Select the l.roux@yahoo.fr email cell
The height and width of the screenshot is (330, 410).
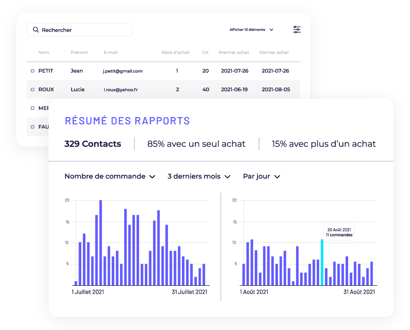coord(121,89)
